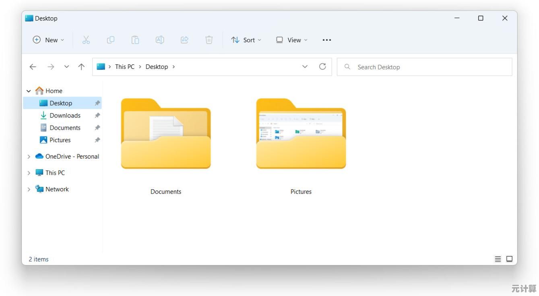539x296 pixels.
Task: Open the address bar history dropdown
Action: pyautogui.click(x=305, y=67)
